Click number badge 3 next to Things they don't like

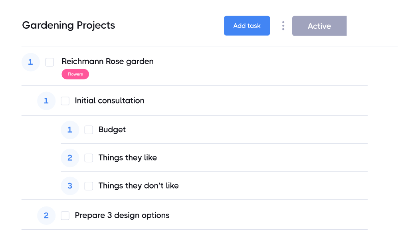70,186
